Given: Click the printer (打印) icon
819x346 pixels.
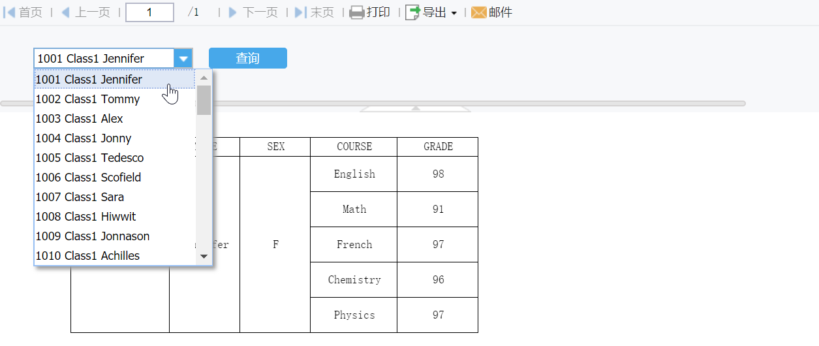Looking at the screenshot, I should point(356,12).
